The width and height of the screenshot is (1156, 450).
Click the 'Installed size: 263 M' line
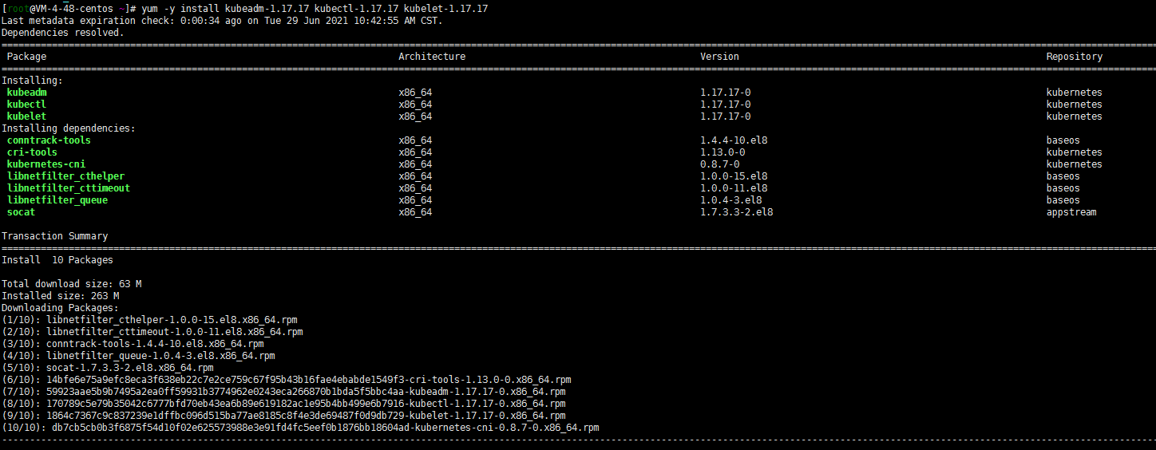60,296
